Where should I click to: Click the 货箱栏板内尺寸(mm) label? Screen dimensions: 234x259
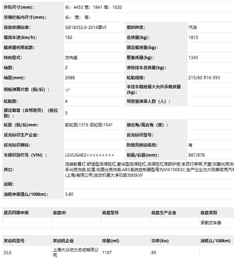pos(25,17)
